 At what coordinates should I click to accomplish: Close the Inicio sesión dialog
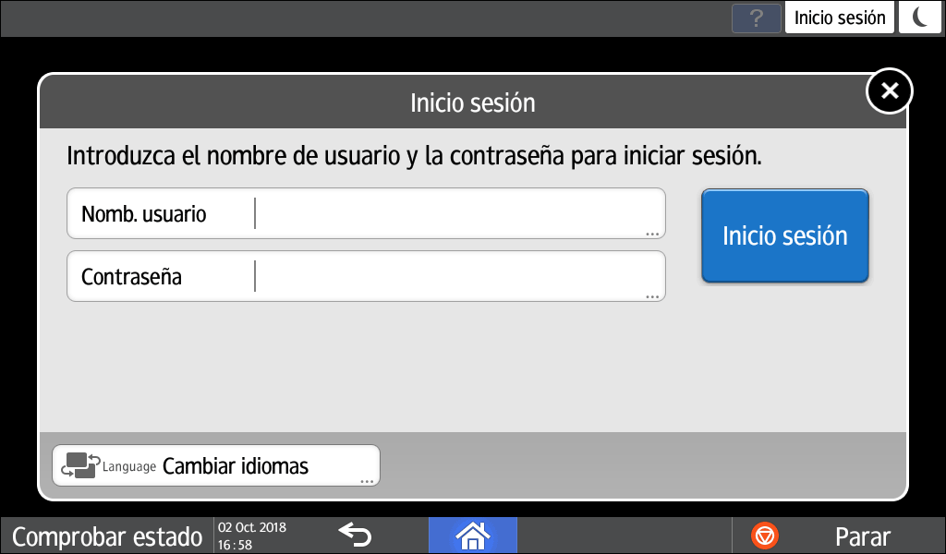click(x=889, y=90)
